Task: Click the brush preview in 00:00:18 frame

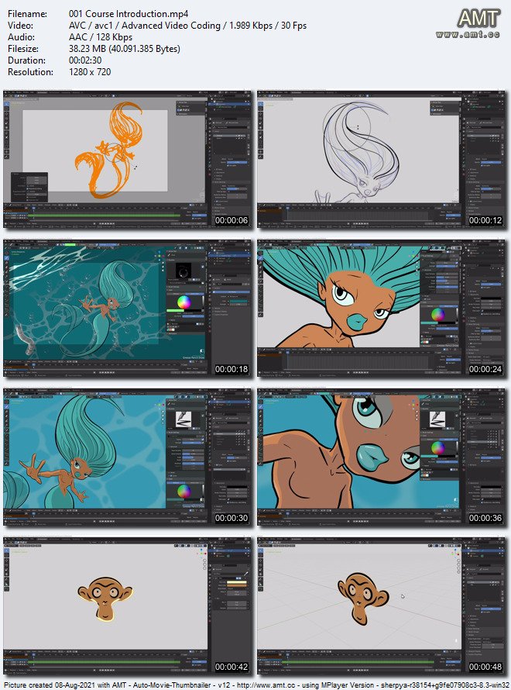Action: click(183, 271)
